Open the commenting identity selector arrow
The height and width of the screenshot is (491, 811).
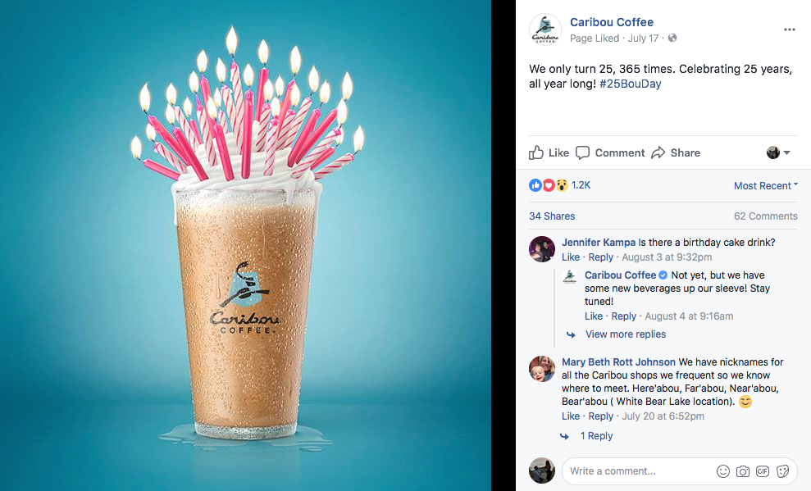coord(778,152)
